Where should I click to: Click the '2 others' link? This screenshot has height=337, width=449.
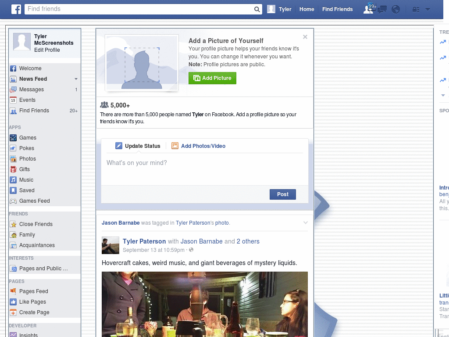(x=248, y=241)
